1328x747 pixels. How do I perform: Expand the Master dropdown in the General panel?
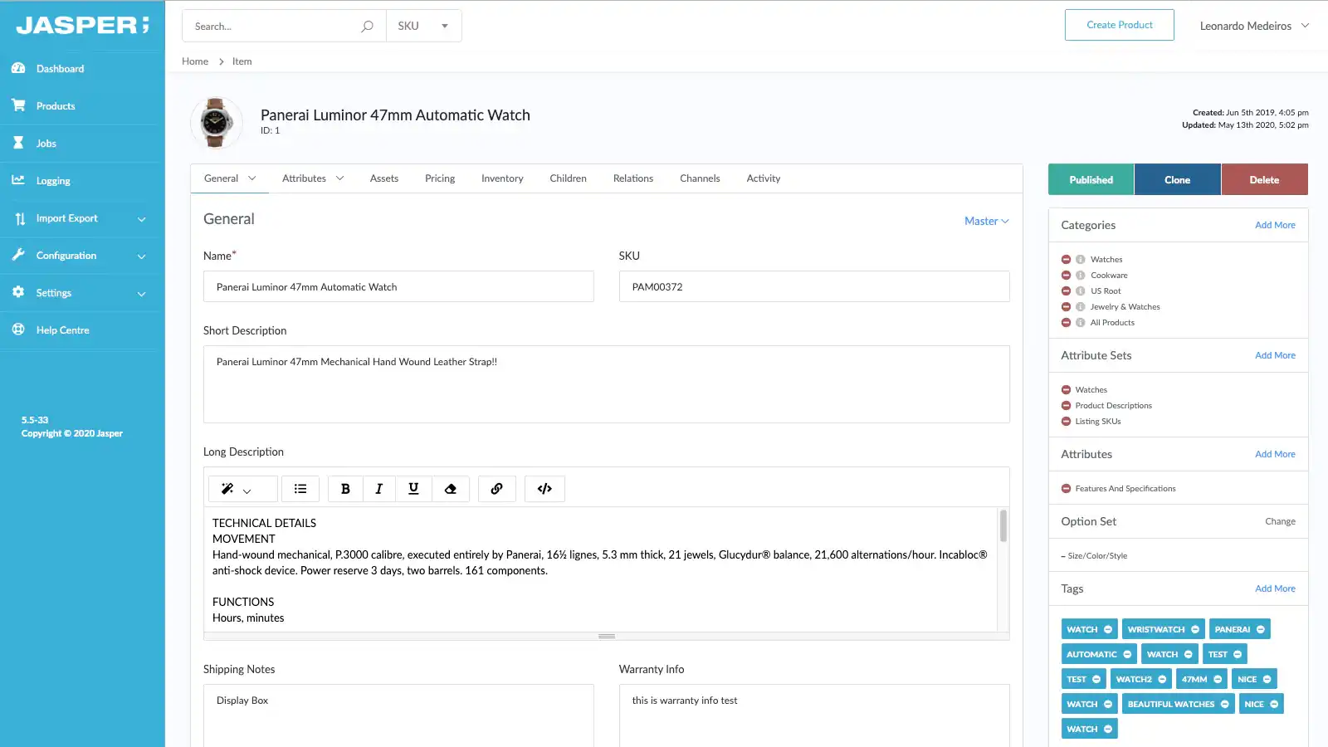pos(986,221)
